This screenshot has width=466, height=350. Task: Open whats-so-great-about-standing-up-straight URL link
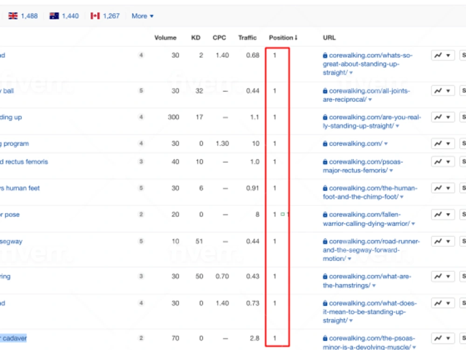[x=367, y=64]
